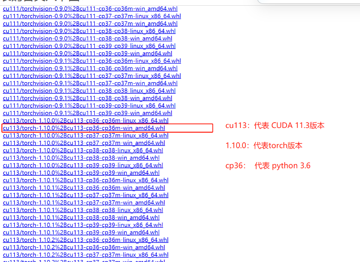Select cu113 torch-1.10.1 cp37 win_amd64 wheel
Screen dimensions: 360x262
84,203
